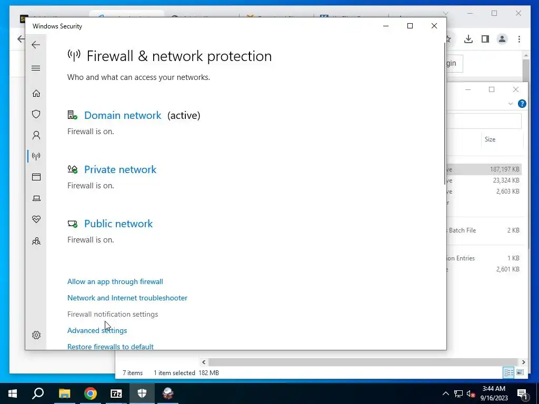Open Domain network settings

click(x=123, y=115)
